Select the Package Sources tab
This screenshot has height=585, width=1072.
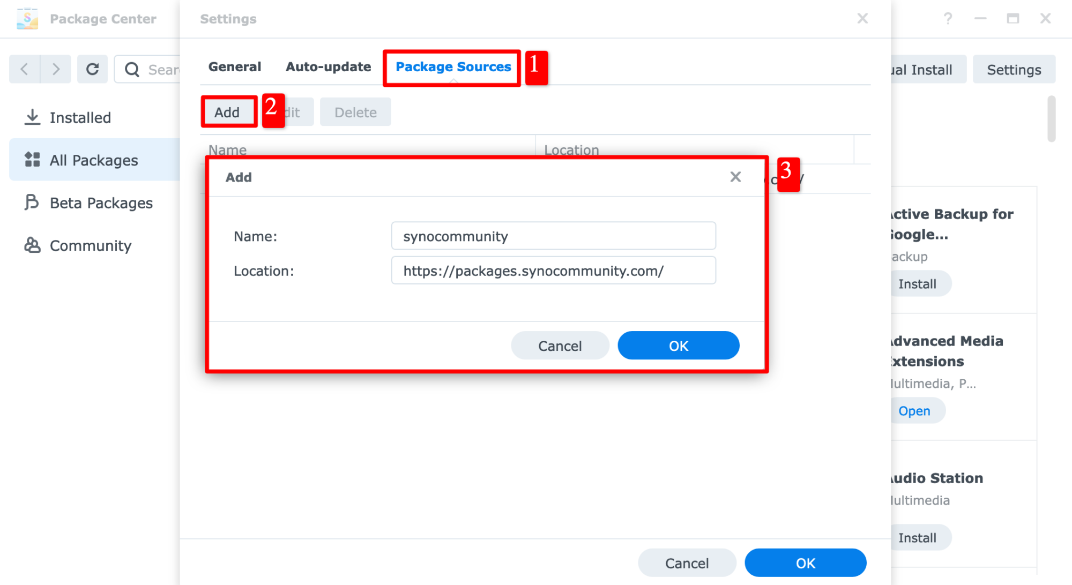[x=453, y=67]
